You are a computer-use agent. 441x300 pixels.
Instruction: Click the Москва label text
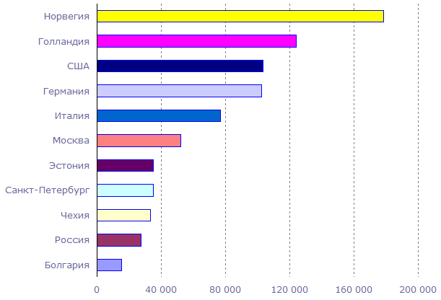71,140
